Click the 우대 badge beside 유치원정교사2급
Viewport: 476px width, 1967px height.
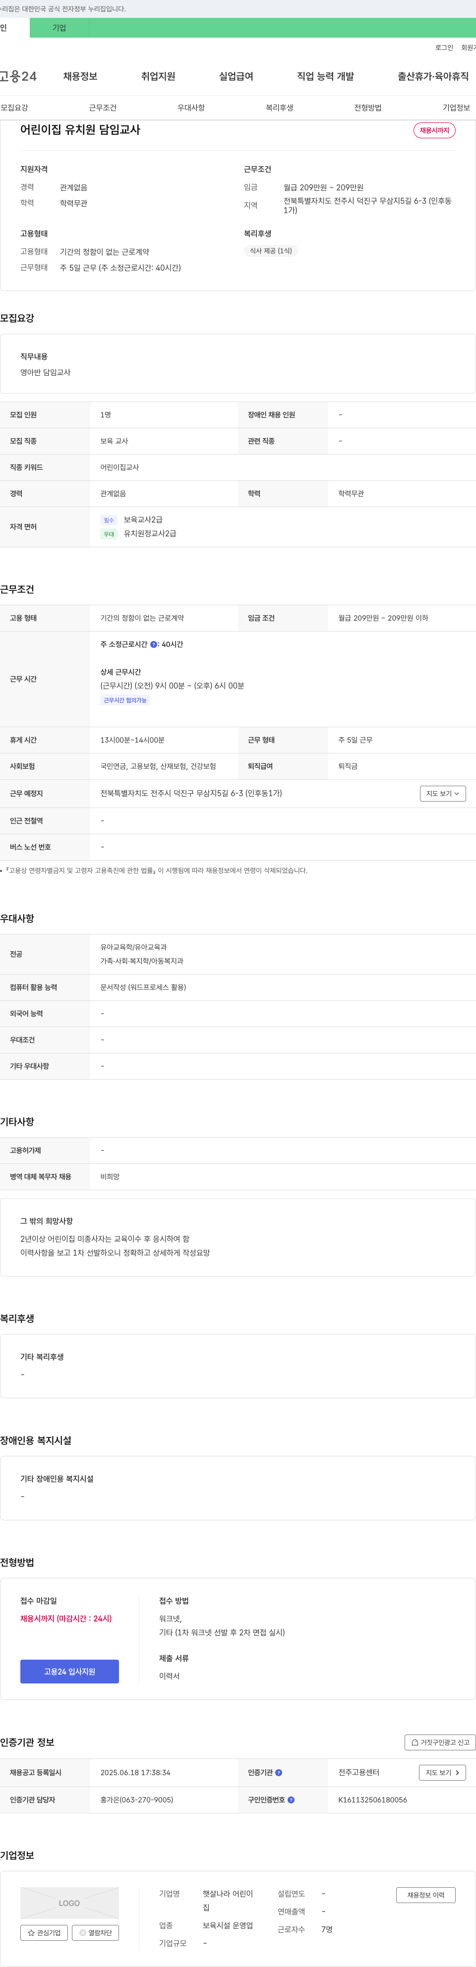click(x=109, y=534)
